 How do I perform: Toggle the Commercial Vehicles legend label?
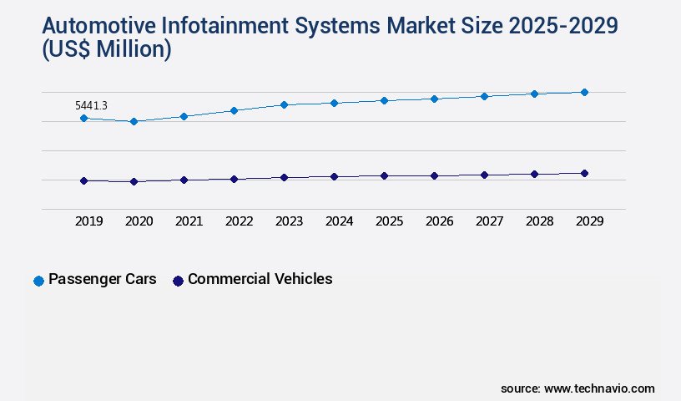260,279
